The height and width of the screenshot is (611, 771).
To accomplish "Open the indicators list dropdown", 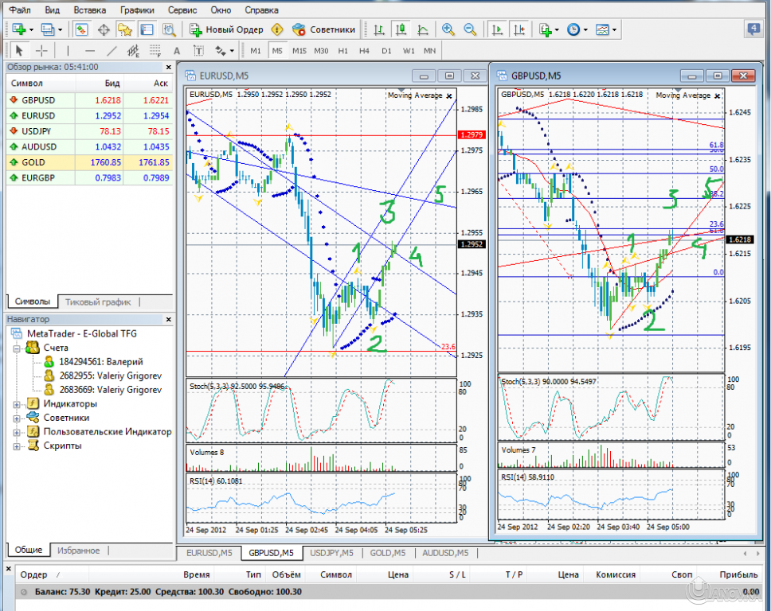I will [557, 29].
